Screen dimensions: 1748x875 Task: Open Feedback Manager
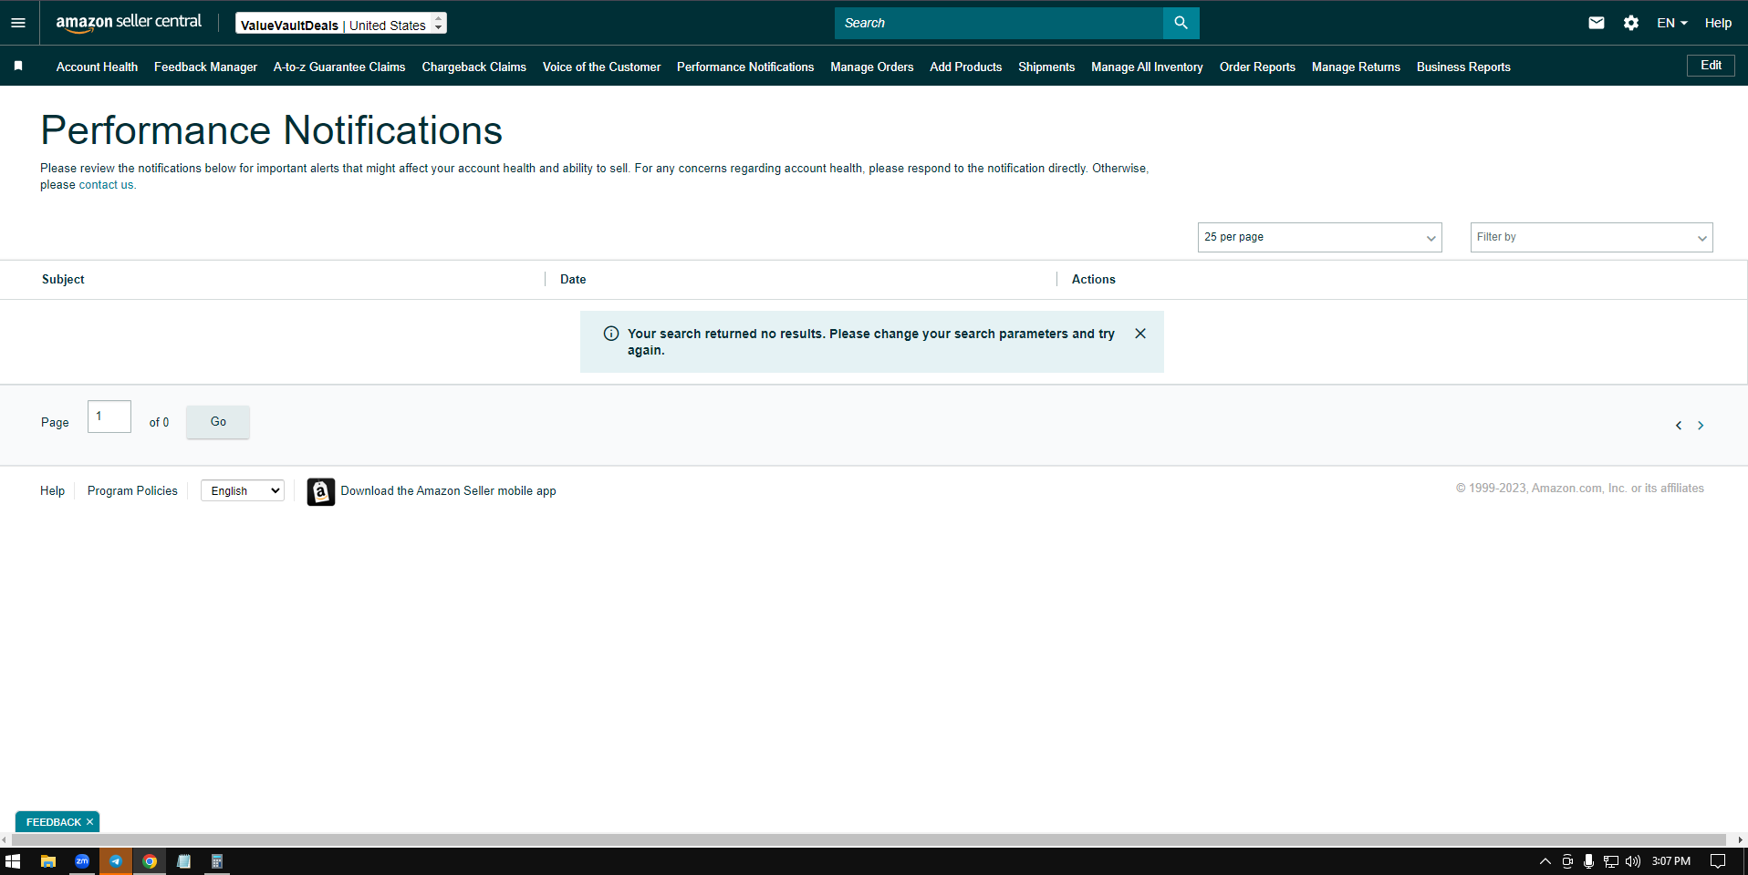point(205,67)
